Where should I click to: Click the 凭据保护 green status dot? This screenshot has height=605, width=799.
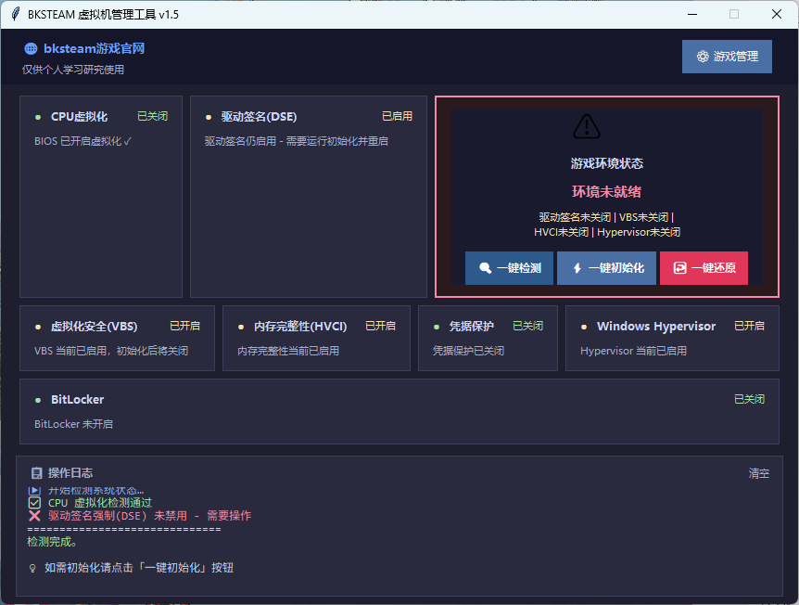pos(437,327)
